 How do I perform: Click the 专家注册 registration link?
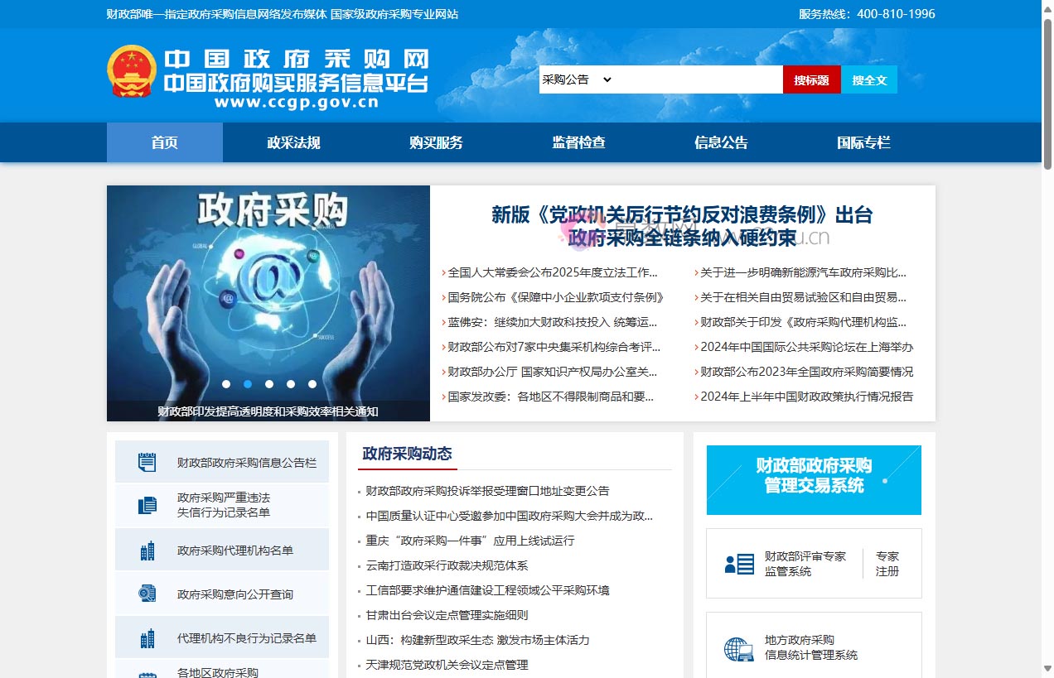(887, 564)
